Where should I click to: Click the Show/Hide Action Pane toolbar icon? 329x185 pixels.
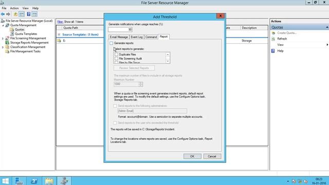click(x=34, y=14)
